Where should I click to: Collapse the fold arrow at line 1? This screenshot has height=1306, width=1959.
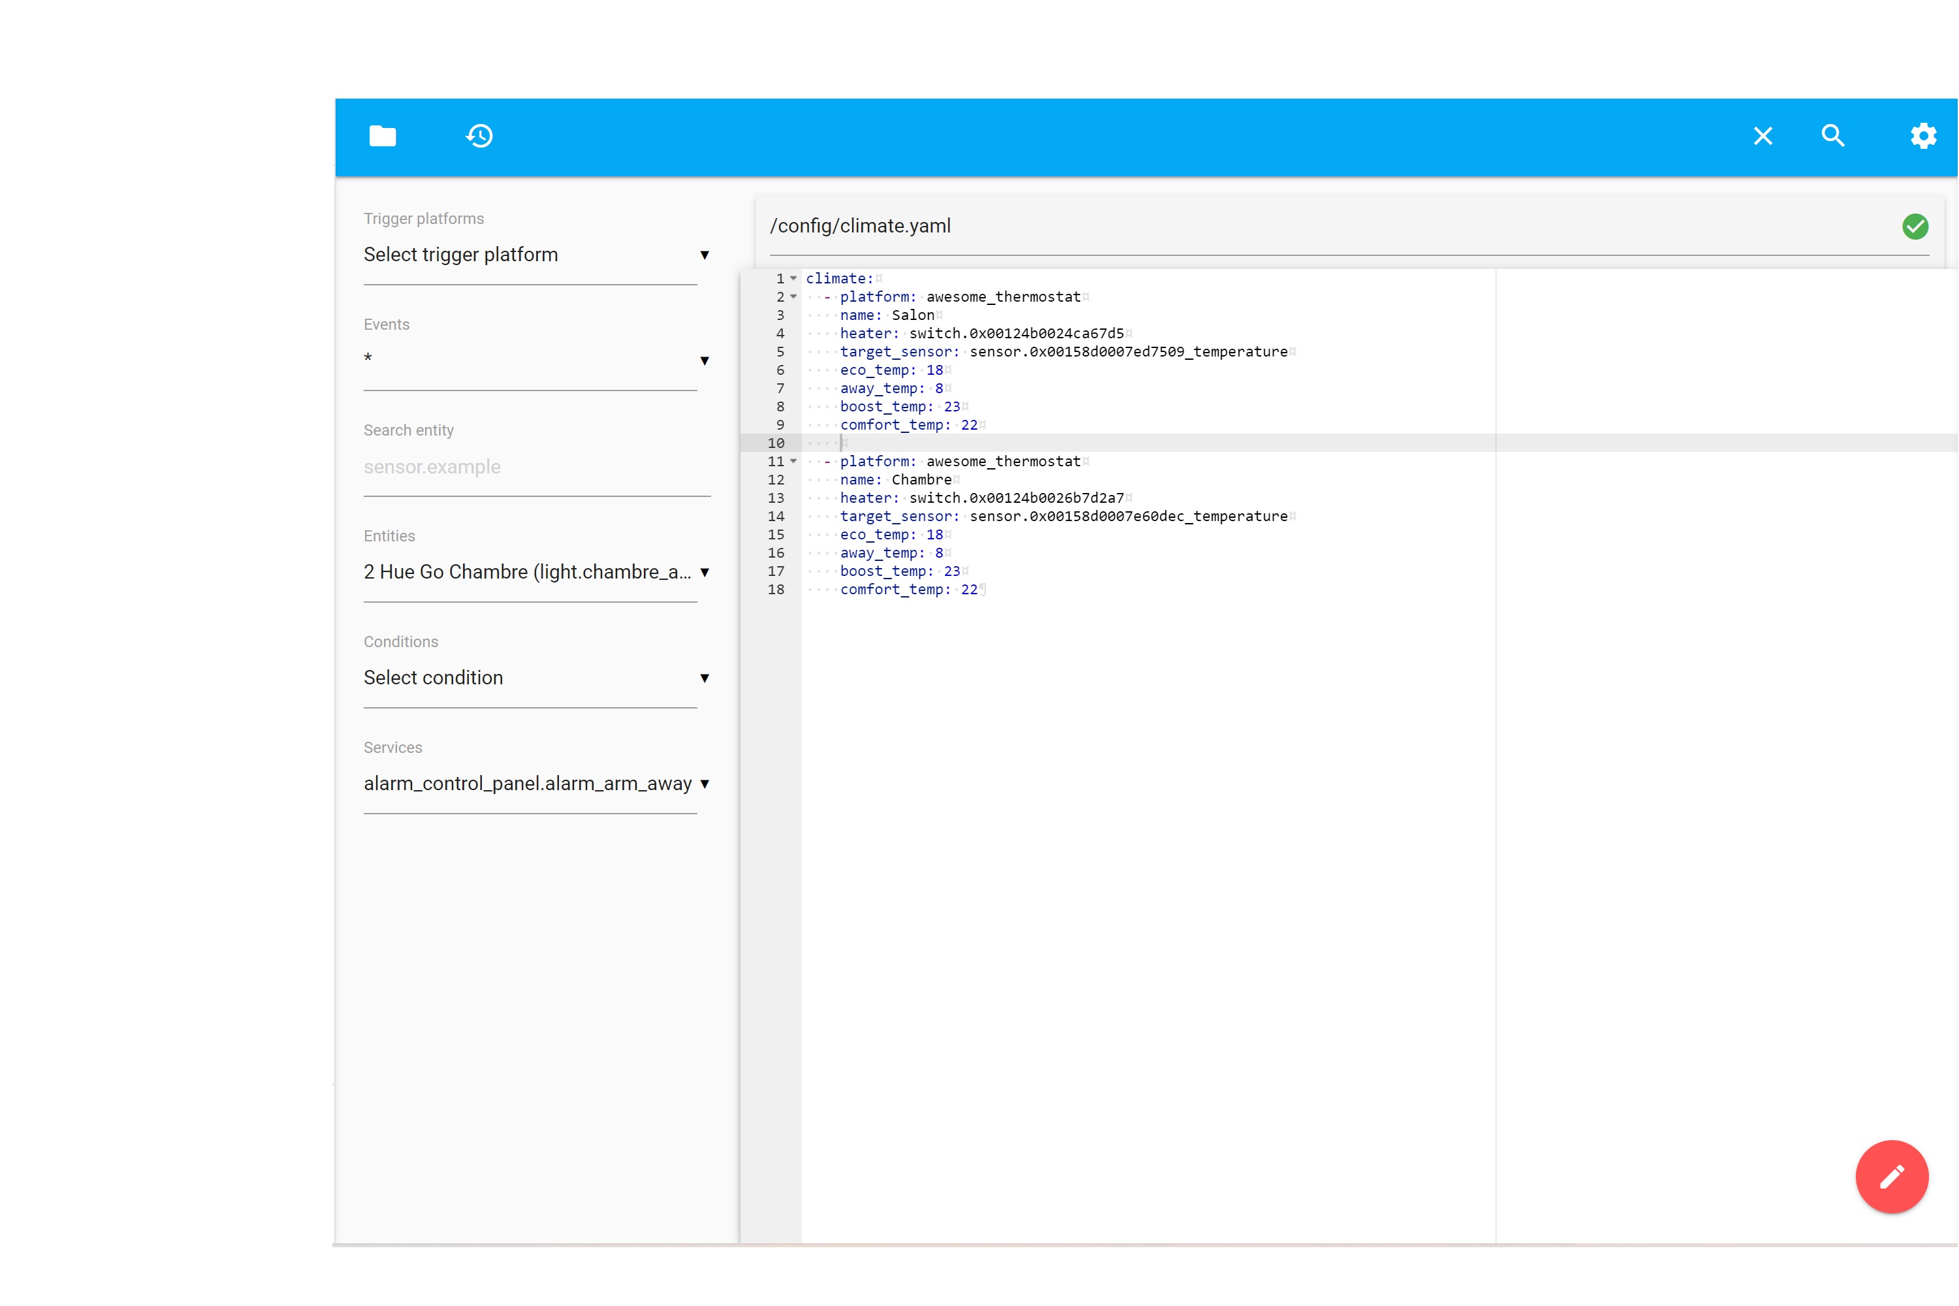click(x=794, y=278)
